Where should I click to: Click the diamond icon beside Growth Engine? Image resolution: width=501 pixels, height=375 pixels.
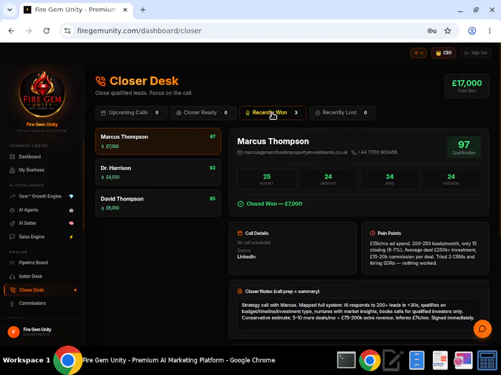click(x=71, y=196)
